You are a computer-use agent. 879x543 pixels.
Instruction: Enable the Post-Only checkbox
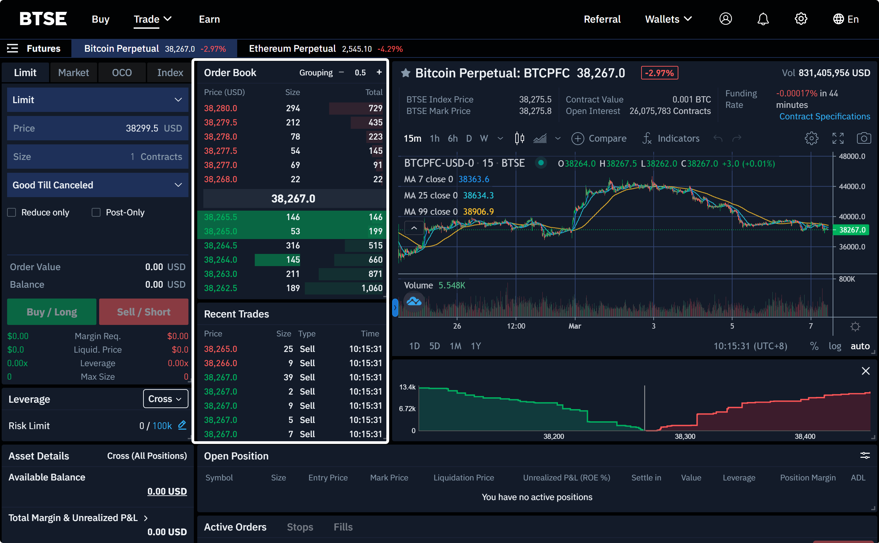point(96,212)
